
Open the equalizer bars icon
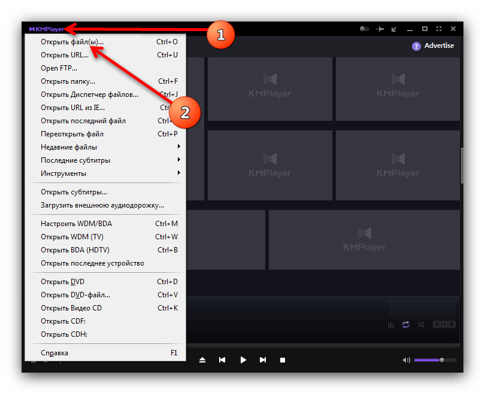click(391, 325)
